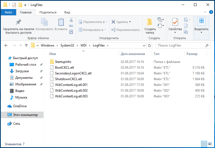Select Видео in navigation pane

click(x=20, y=91)
